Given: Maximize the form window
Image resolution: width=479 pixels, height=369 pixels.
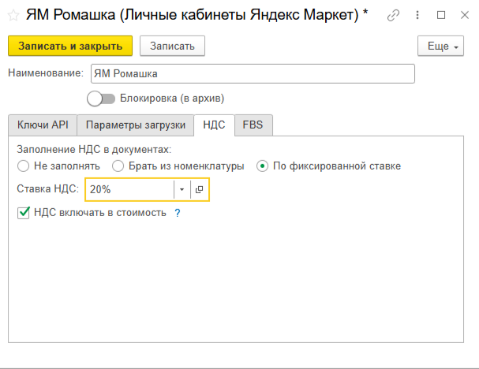Looking at the screenshot, I should [441, 15].
